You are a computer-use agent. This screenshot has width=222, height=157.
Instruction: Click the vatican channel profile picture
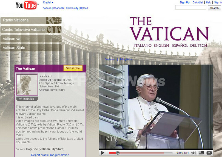click(x=27, y=85)
